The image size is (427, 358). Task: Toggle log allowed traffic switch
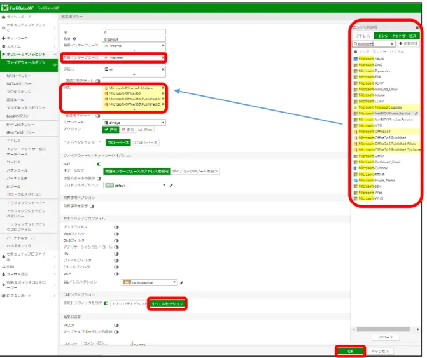[106, 303]
